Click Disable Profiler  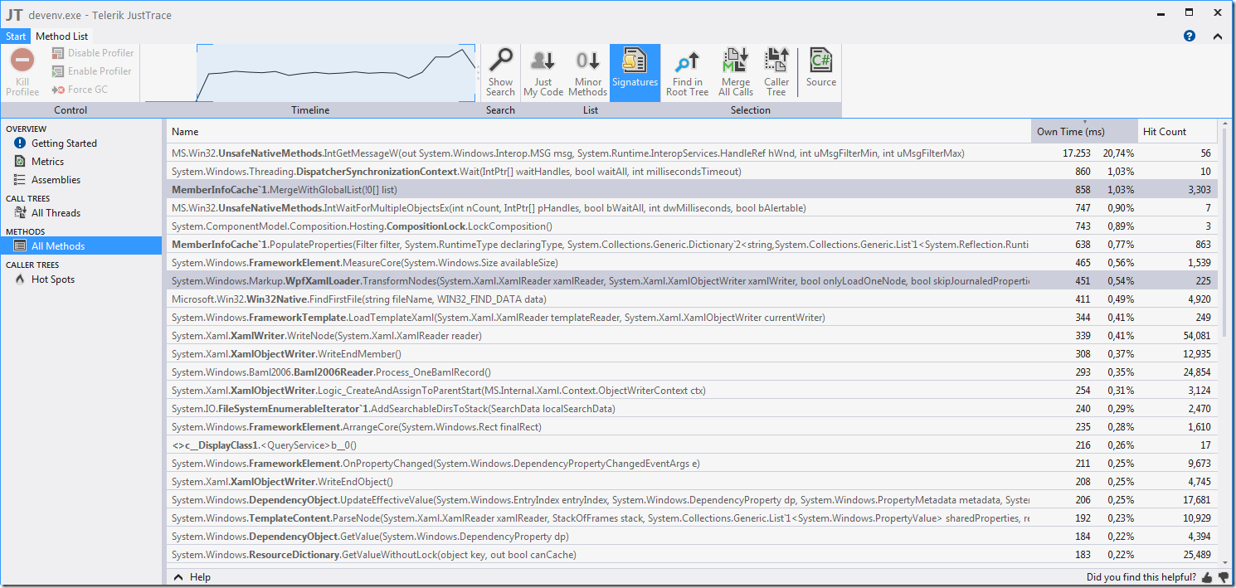[x=92, y=53]
